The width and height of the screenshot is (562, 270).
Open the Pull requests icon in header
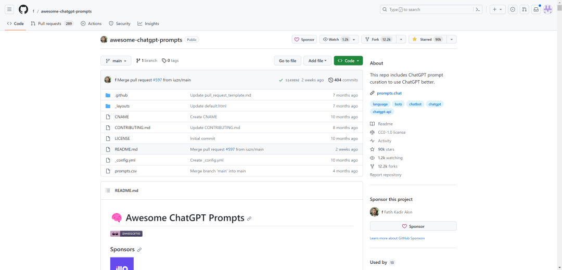click(524, 9)
